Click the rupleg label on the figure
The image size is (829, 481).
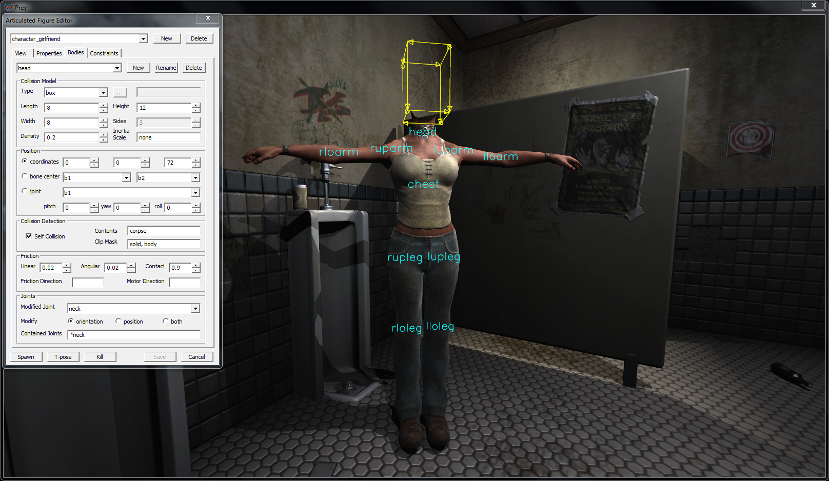point(405,257)
